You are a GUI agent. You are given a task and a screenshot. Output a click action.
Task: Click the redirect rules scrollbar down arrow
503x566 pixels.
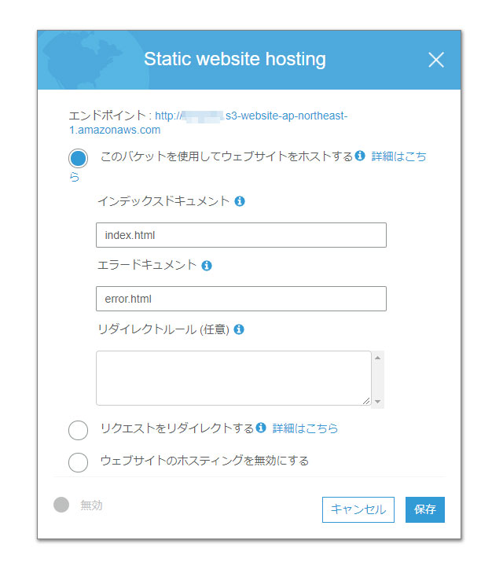coord(377,402)
